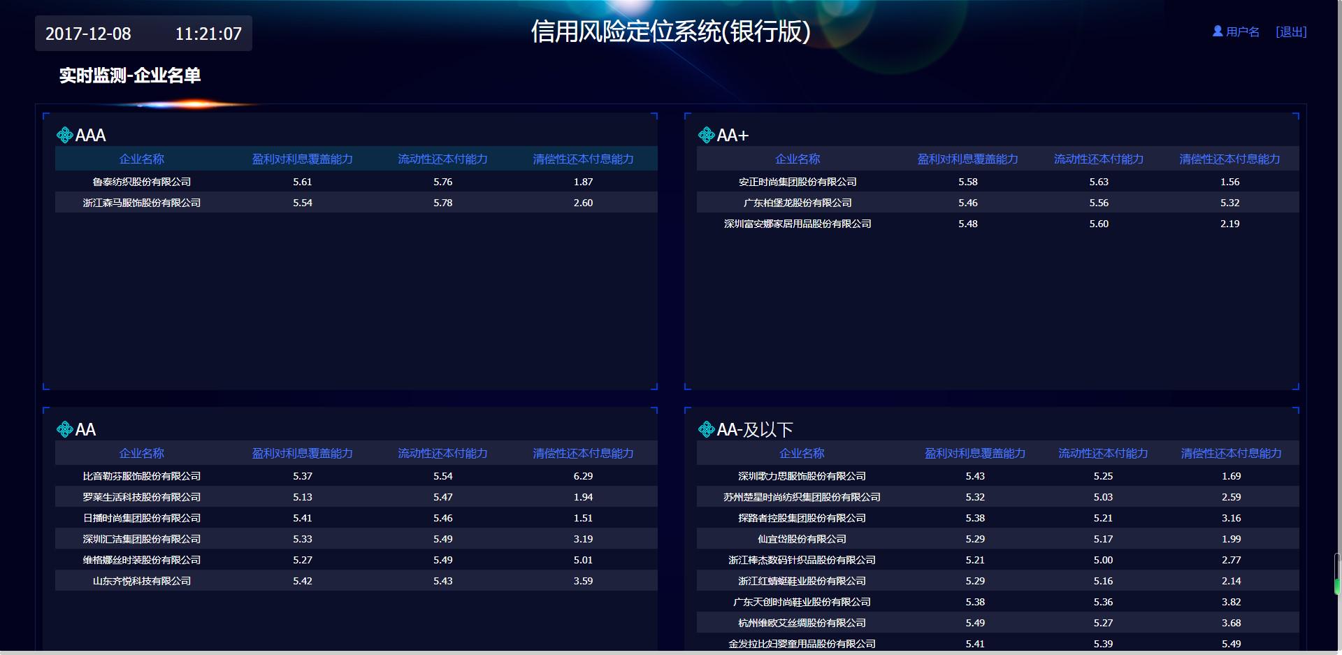Click AA table's 流动性还本付能力 header

coord(443,454)
